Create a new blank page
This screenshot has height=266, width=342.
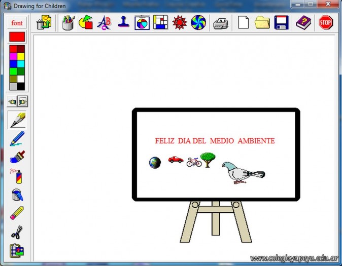pyautogui.click(x=244, y=23)
